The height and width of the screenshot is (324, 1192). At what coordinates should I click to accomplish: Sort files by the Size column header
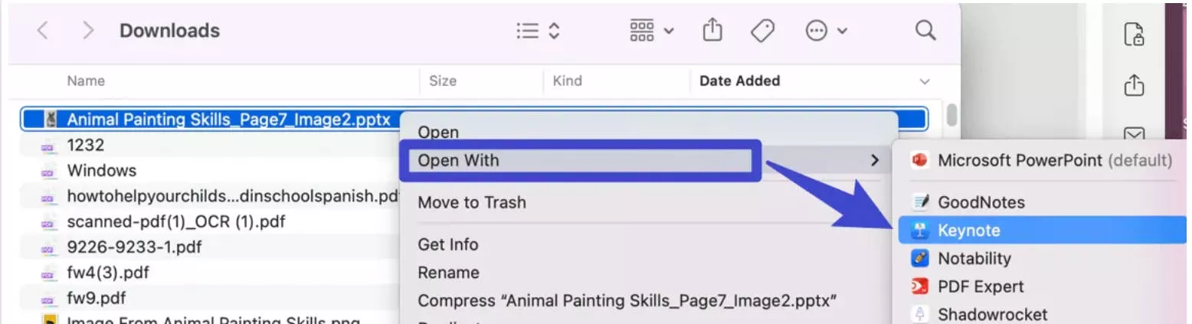pos(443,80)
